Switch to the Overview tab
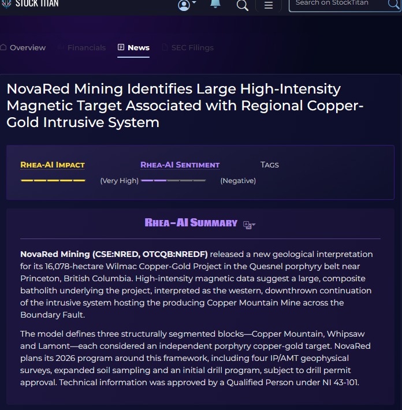 coord(23,47)
